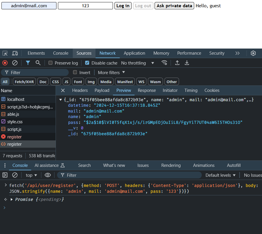262x234 pixels.
Task: Click the Log in button
Action: click(123, 6)
